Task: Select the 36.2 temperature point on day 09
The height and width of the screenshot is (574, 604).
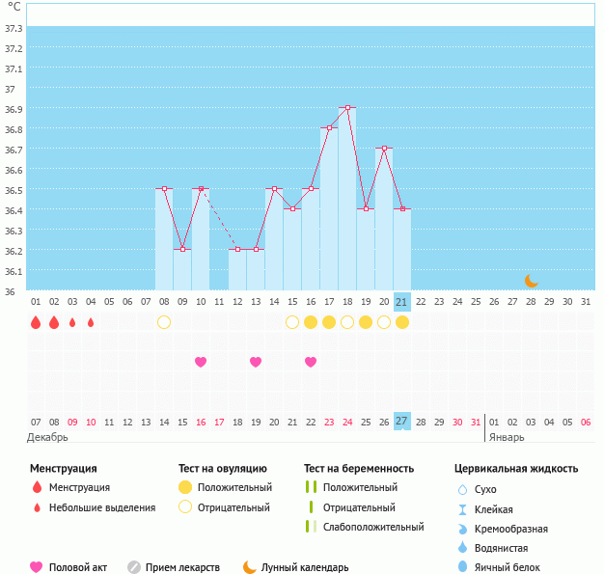Action: (x=182, y=250)
